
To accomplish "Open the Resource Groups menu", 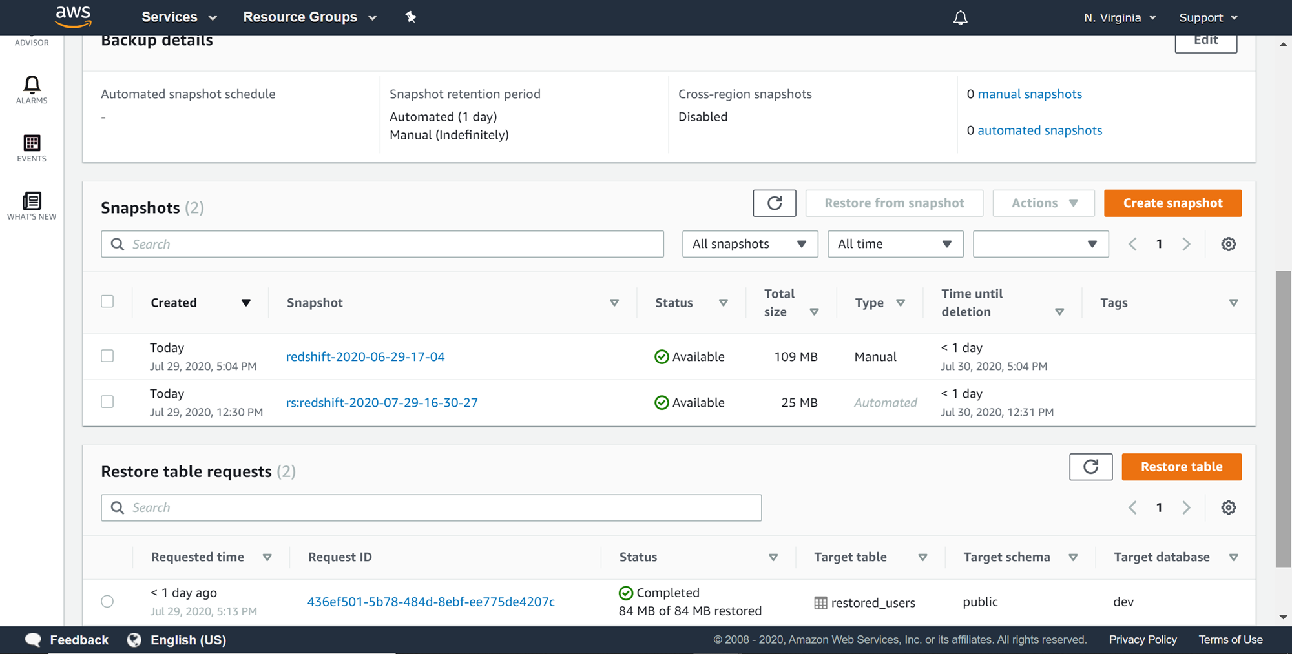I will pos(309,17).
